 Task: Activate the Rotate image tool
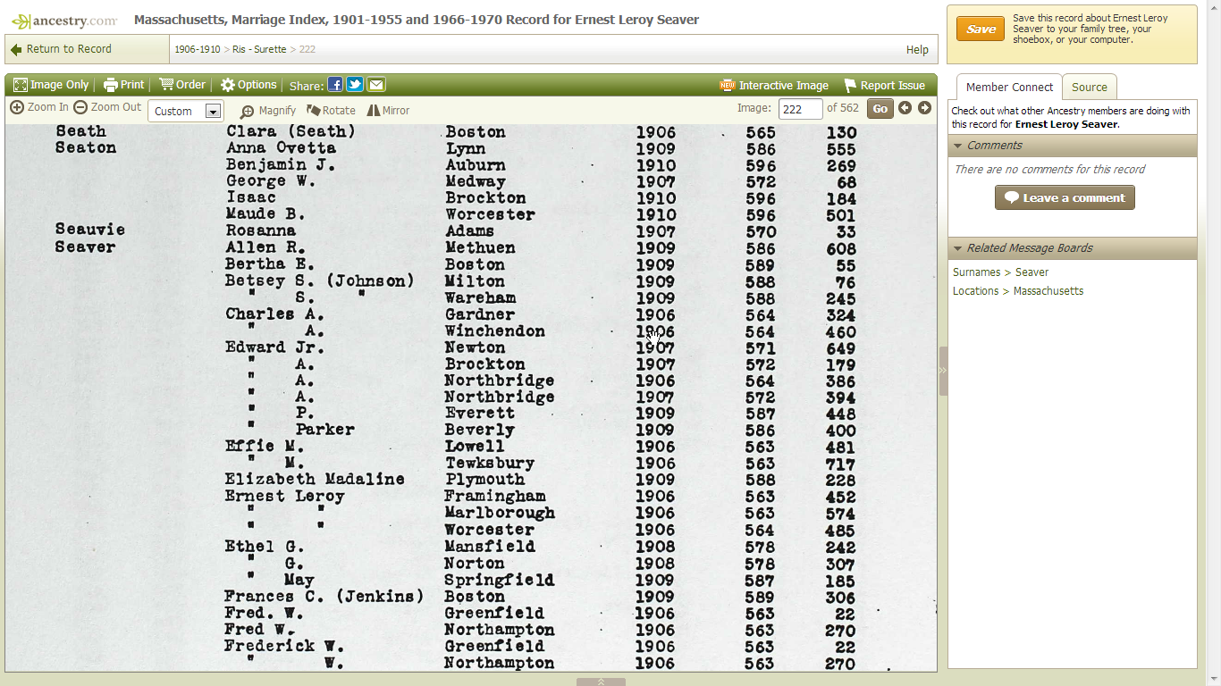[x=331, y=111]
